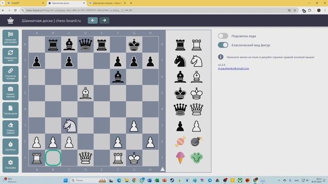Bookmark the page with the star icon
Viewport: 328px width, 184px height.
click(x=295, y=10)
